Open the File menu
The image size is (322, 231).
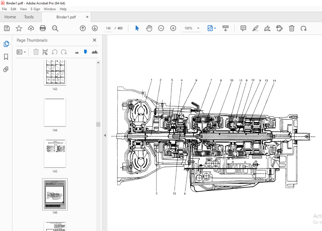pyautogui.click(x=4, y=9)
